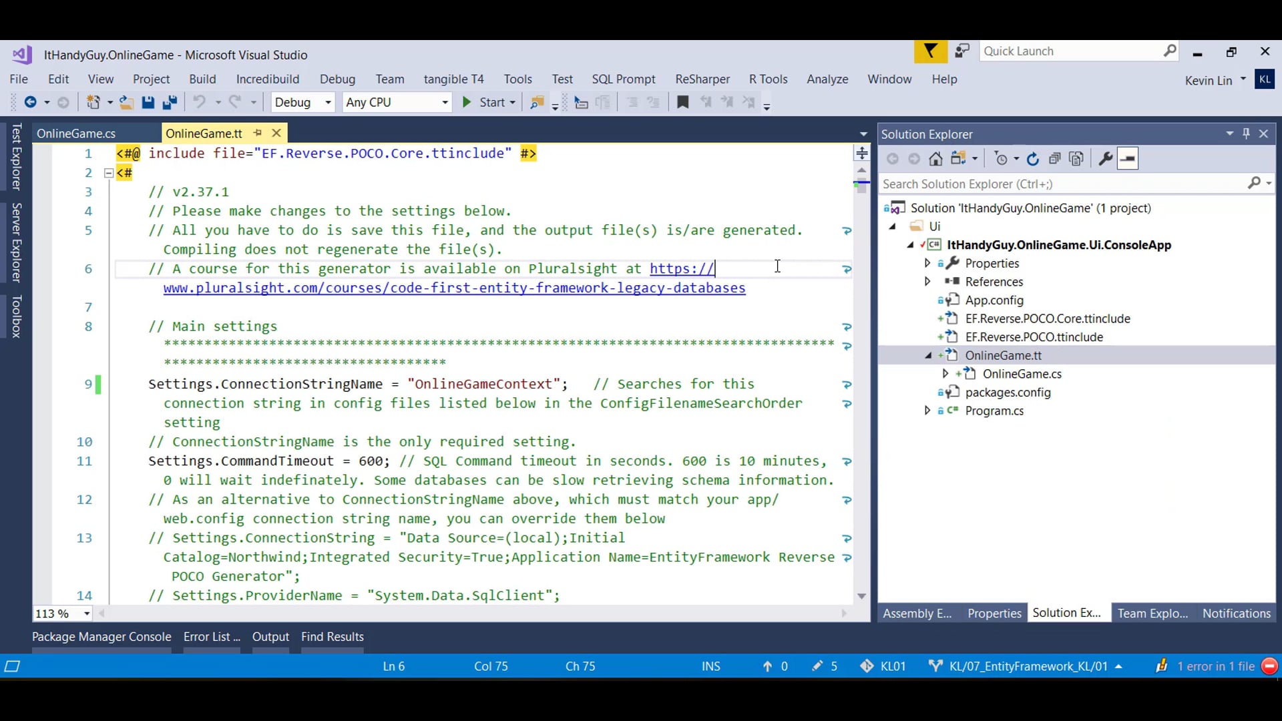Click the Save All toolbar icon
1282x721 pixels.
(170, 102)
